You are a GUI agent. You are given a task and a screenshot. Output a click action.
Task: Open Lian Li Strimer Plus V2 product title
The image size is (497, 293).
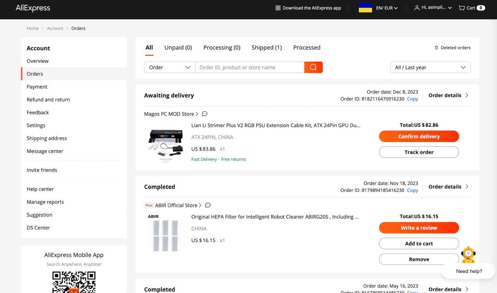coord(276,125)
